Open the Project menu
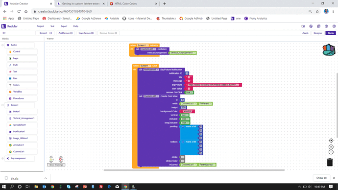 40,26
